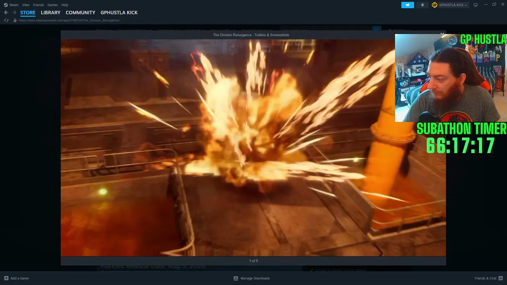Click the Add a Game plus icon
This screenshot has height=285, width=507.
(x=6, y=278)
